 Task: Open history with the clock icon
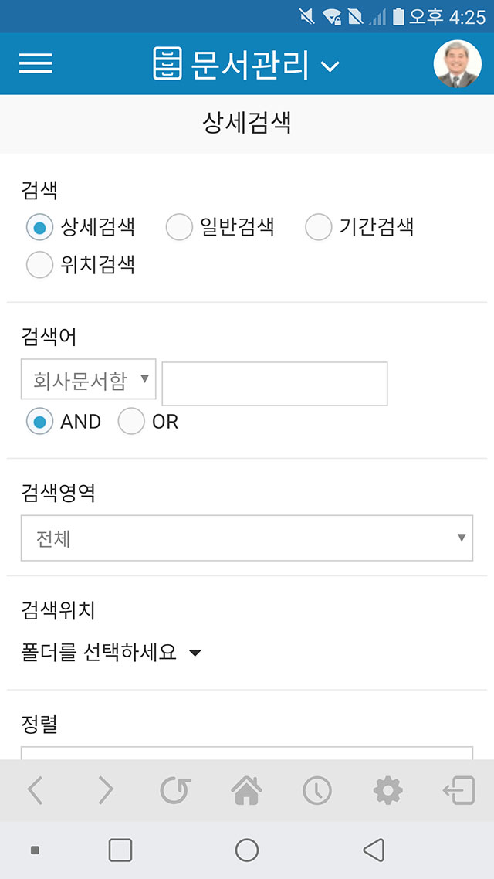[317, 790]
